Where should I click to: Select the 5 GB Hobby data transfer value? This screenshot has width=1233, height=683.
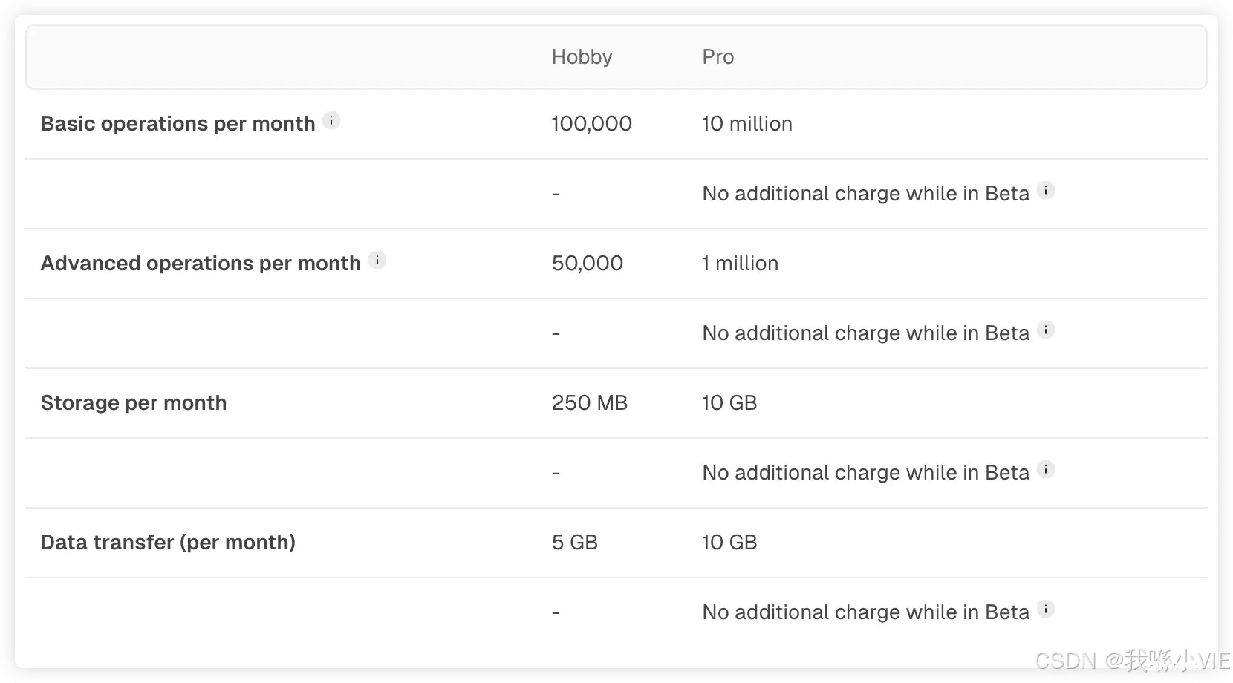click(574, 542)
